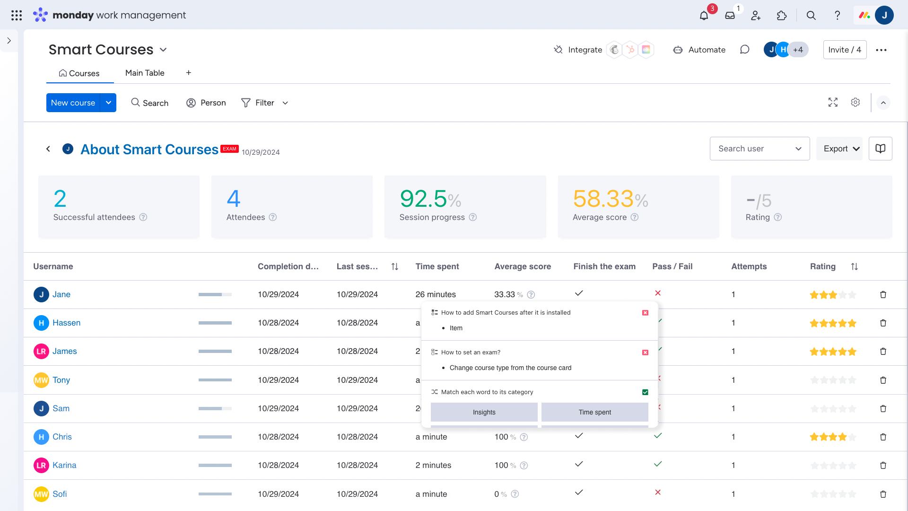Click the info icon next to Jane's 33.33 % score

pyautogui.click(x=531, y=295)
